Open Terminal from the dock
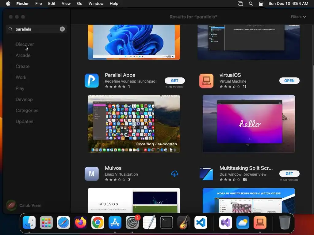Screen dimensions: 314x235 pyautogui.click(x=167, y=222)
